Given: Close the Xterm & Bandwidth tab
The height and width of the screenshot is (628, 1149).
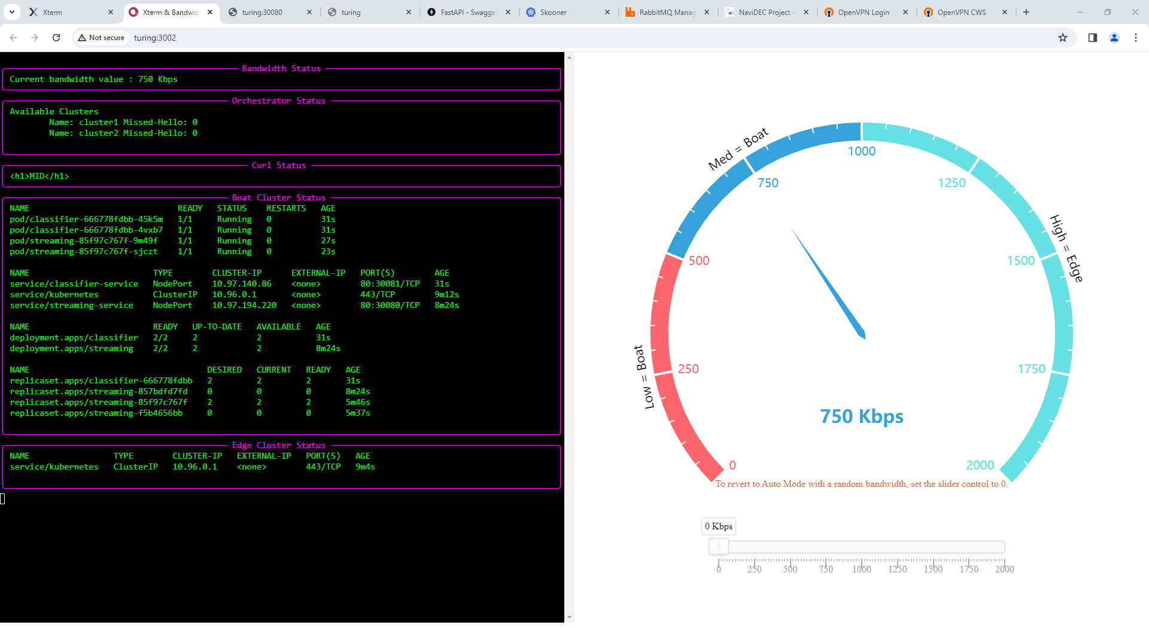Looking at the screenshot, I should (210, 12).
